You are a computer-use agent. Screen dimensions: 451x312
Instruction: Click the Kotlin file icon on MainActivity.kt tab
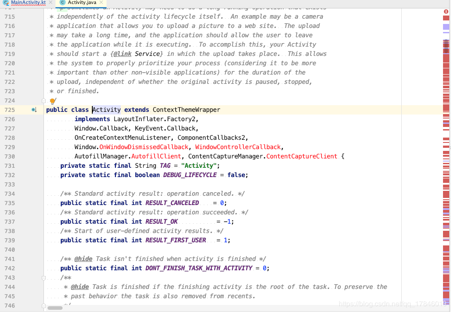tap(6, 3)
